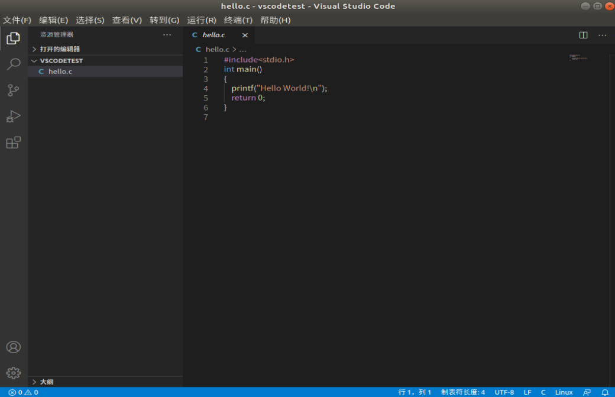Screen dimensions: 615x397
Task: Click line number 4 in gutter
Action: (x=206, y=89)
